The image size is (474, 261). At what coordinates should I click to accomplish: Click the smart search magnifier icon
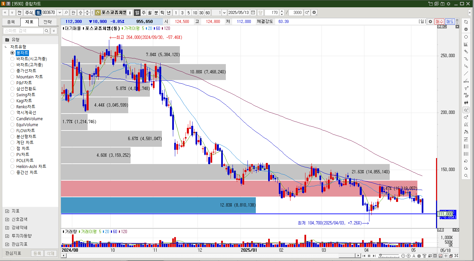[x=47, y=31]
